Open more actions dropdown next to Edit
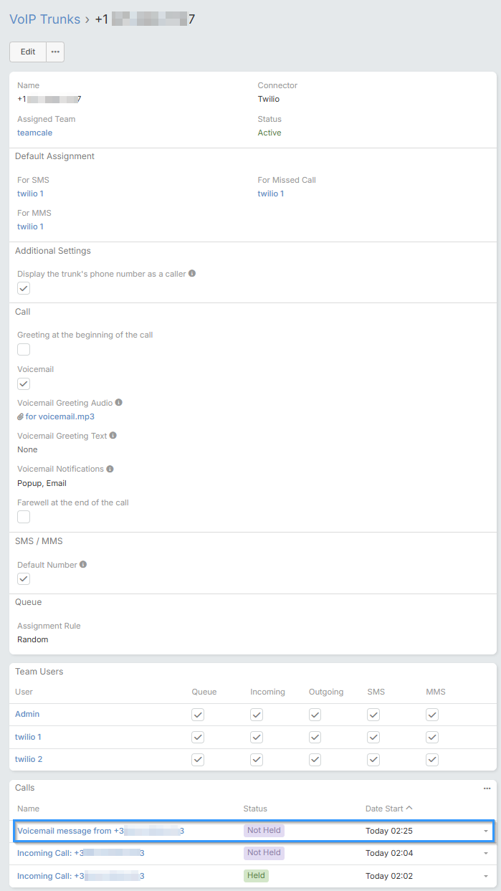 [x=55, y=52]
